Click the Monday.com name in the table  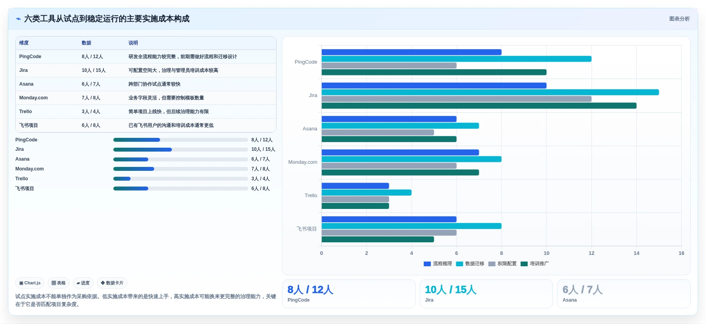coord(33,98)
